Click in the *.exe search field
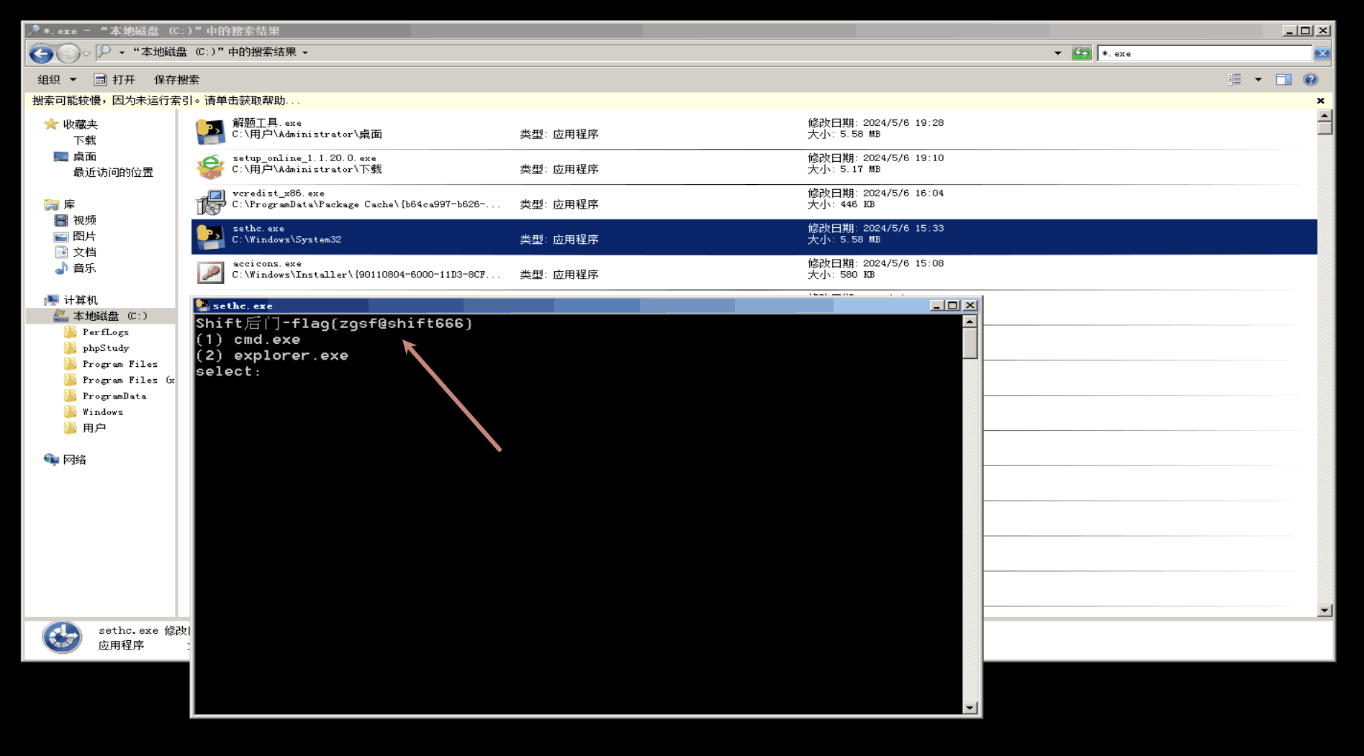 [x=1202, y=53]
